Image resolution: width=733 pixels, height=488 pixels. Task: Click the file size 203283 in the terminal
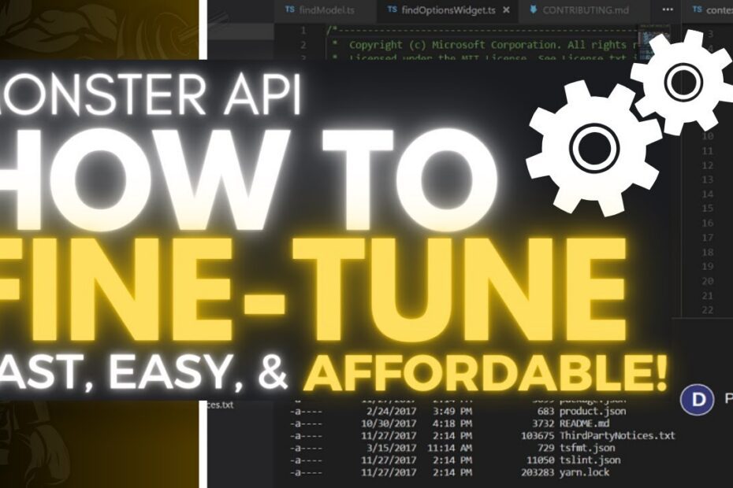[537, 472]
